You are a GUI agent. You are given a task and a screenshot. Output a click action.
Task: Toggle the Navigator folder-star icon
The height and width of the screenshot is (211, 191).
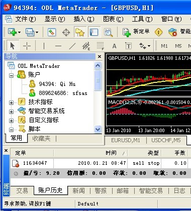(80, 32)
